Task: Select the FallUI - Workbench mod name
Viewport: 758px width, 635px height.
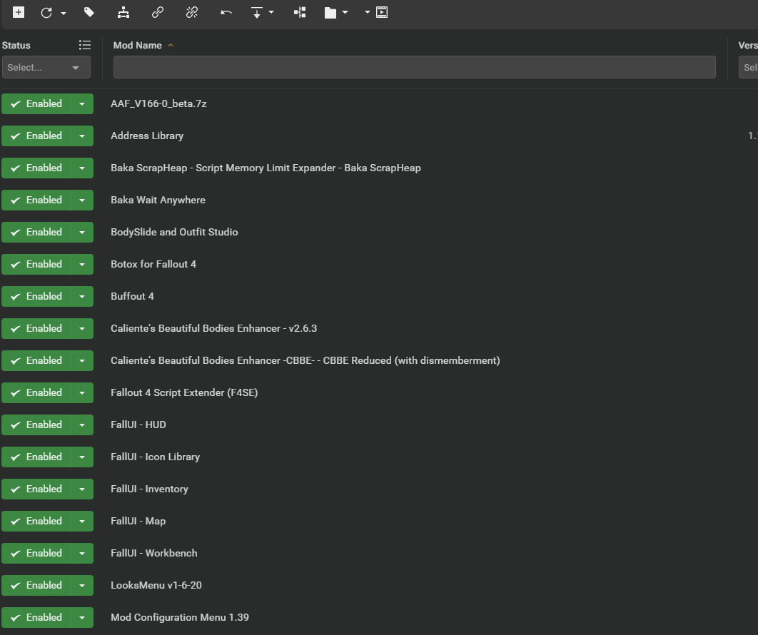Action: (153, 553)
